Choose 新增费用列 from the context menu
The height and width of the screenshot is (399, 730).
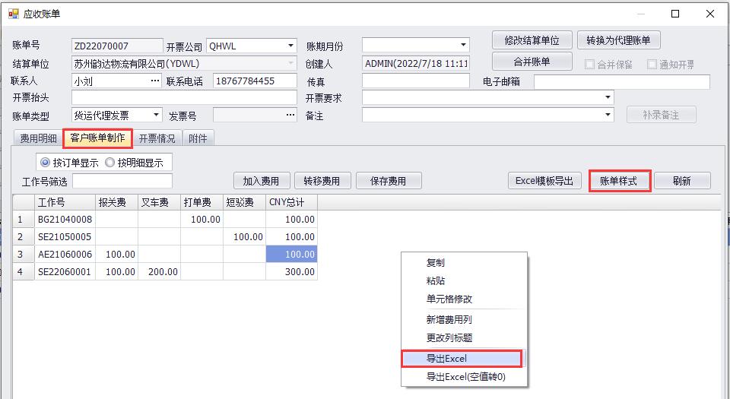pyautogui.click(x=464, y=319)
